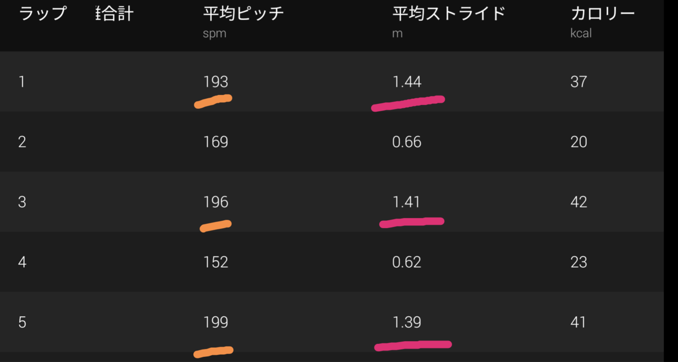Viewport: 678px width, 362px height.
Task: Click the highlighted stride value 1.44
Action: 408,81
